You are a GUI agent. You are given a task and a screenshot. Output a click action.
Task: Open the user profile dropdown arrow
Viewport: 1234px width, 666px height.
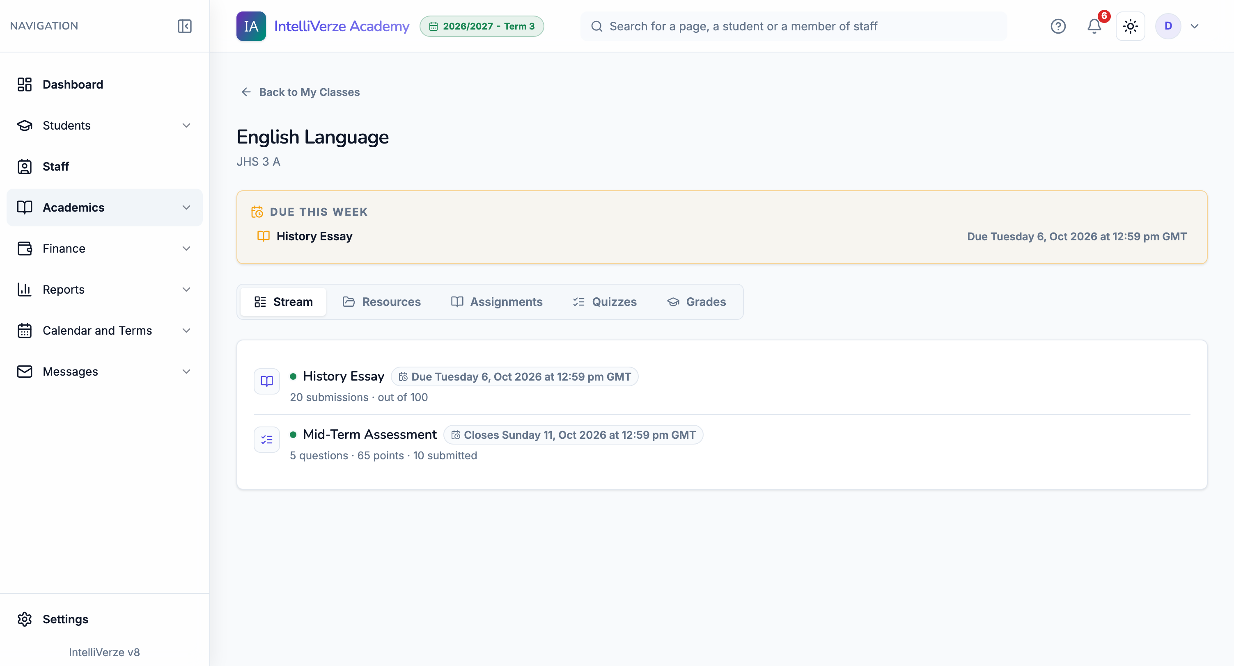pos(1195,26)
